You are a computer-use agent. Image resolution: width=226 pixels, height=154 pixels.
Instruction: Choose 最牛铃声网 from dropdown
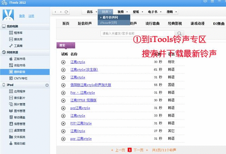(x=114, y=17)
